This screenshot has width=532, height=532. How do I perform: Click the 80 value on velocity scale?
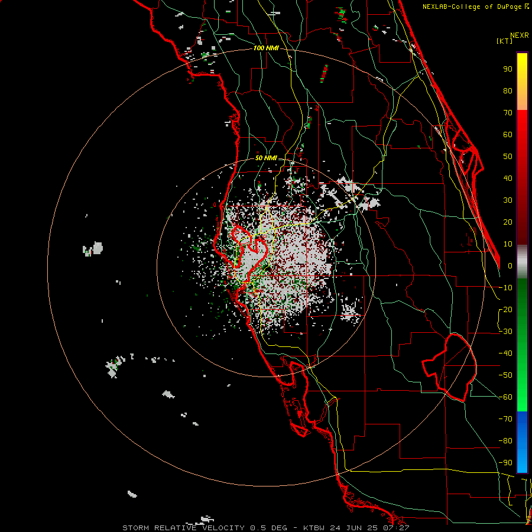pyautogui.click(x=508, y=91)
